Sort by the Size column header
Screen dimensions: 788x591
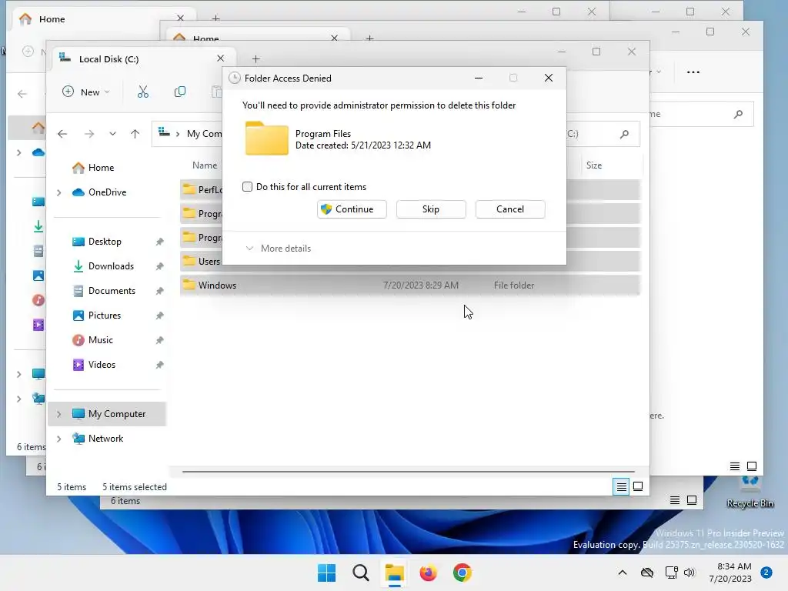point(593,165)
